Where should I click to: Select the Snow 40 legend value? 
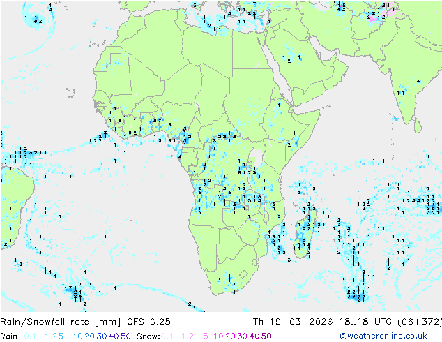pos(254,336)
